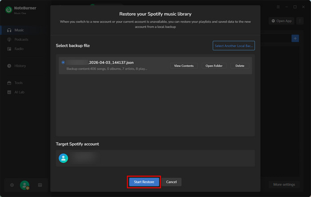Click the backup file name 2026-04-03_144137.json

(x=111, y=63)
